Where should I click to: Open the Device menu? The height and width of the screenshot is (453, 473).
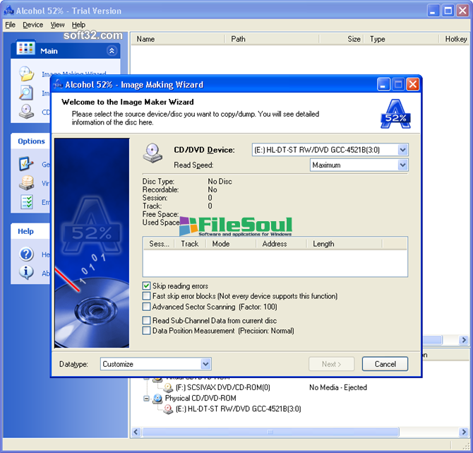pos(32,25)
